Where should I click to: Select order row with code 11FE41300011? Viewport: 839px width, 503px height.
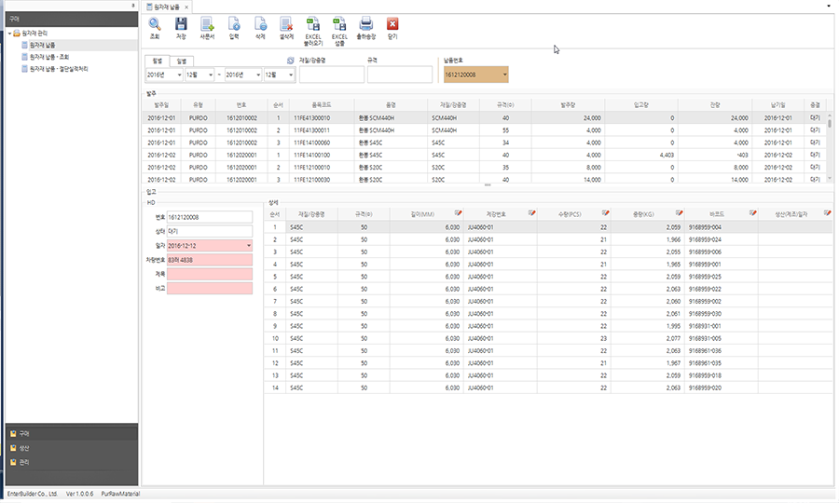pyautogui.click(x=484, y=129)
